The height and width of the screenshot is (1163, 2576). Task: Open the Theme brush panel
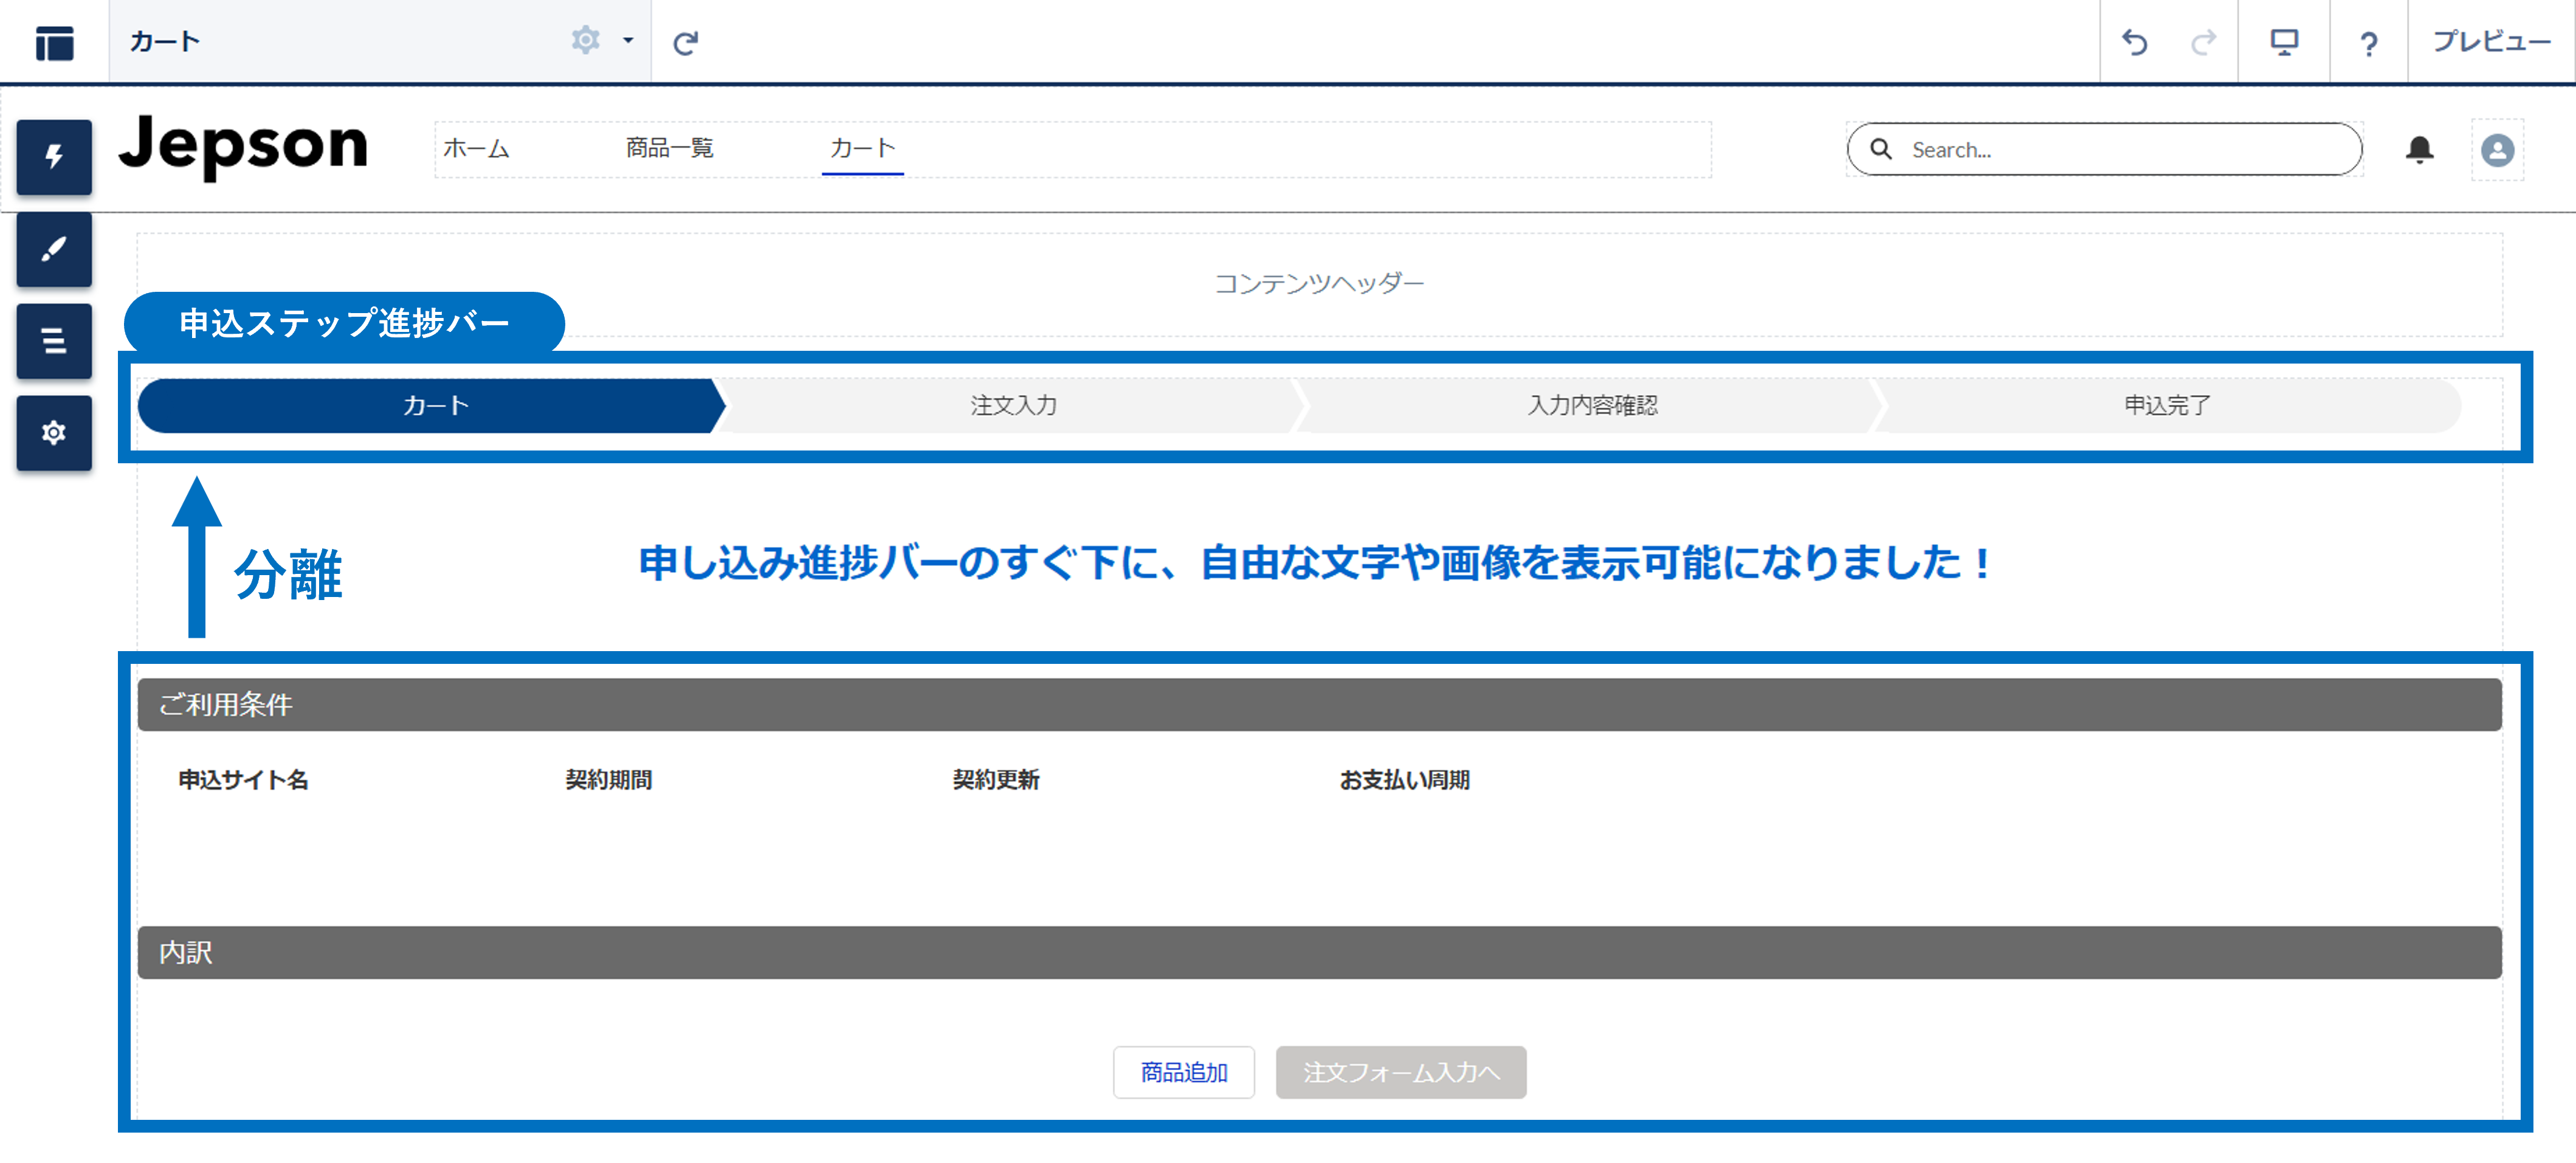(54, 249)
